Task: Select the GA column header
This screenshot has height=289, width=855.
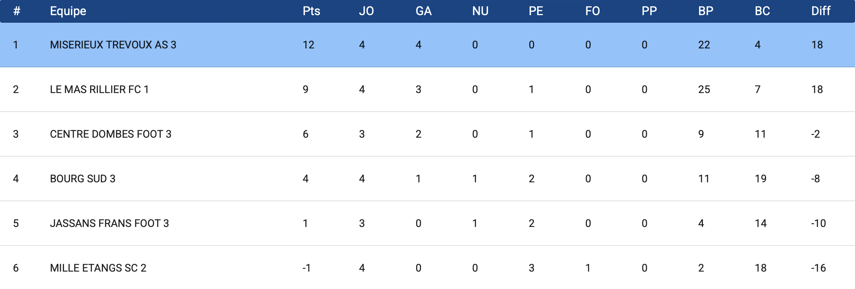Action: (423, 11)
